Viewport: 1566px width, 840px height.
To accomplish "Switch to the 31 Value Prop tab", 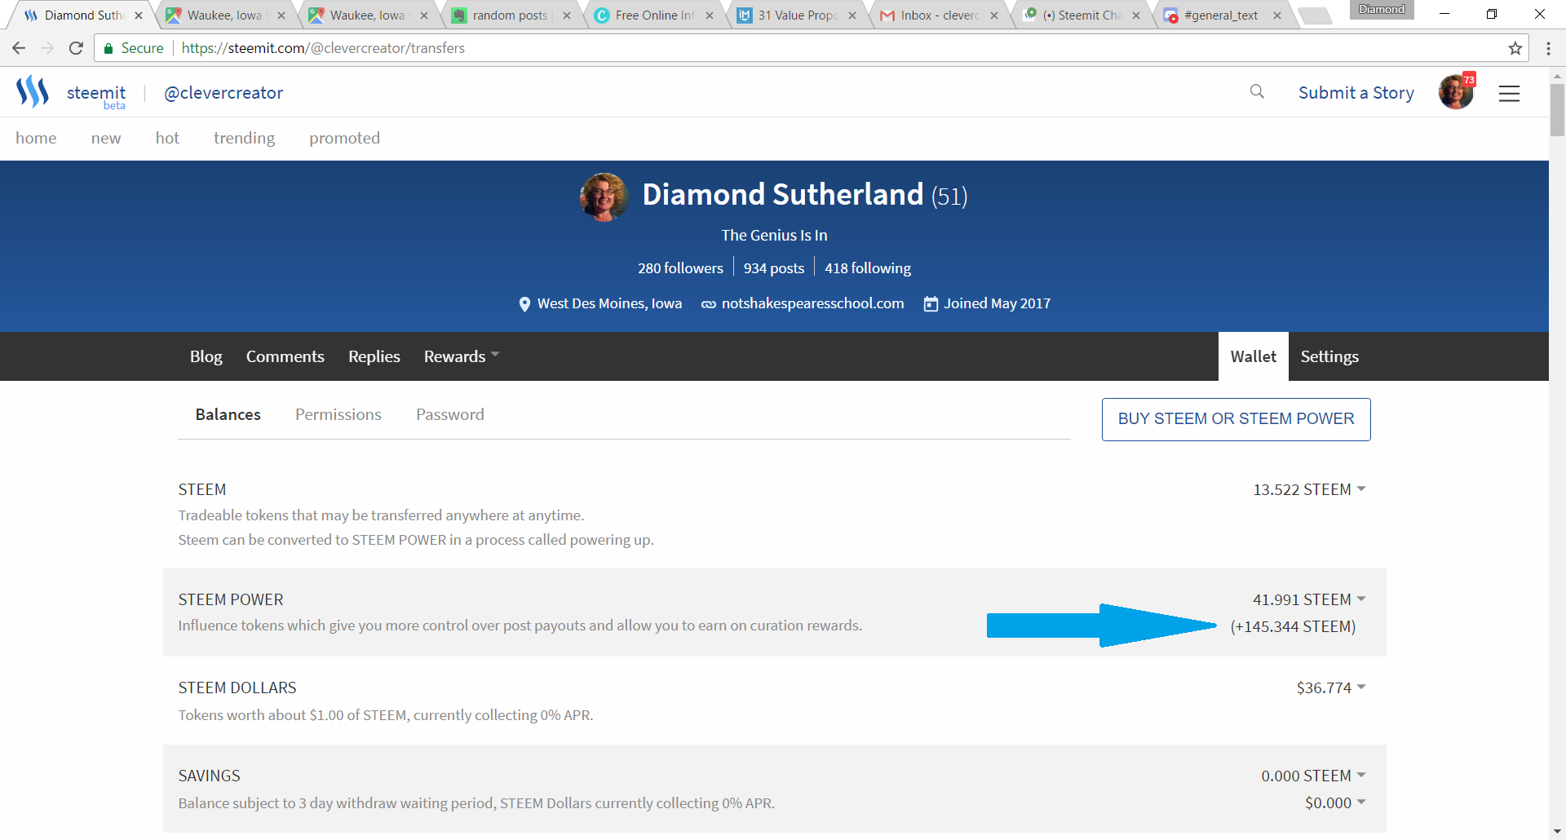I will pyautogui.click(x=796, y=15).
